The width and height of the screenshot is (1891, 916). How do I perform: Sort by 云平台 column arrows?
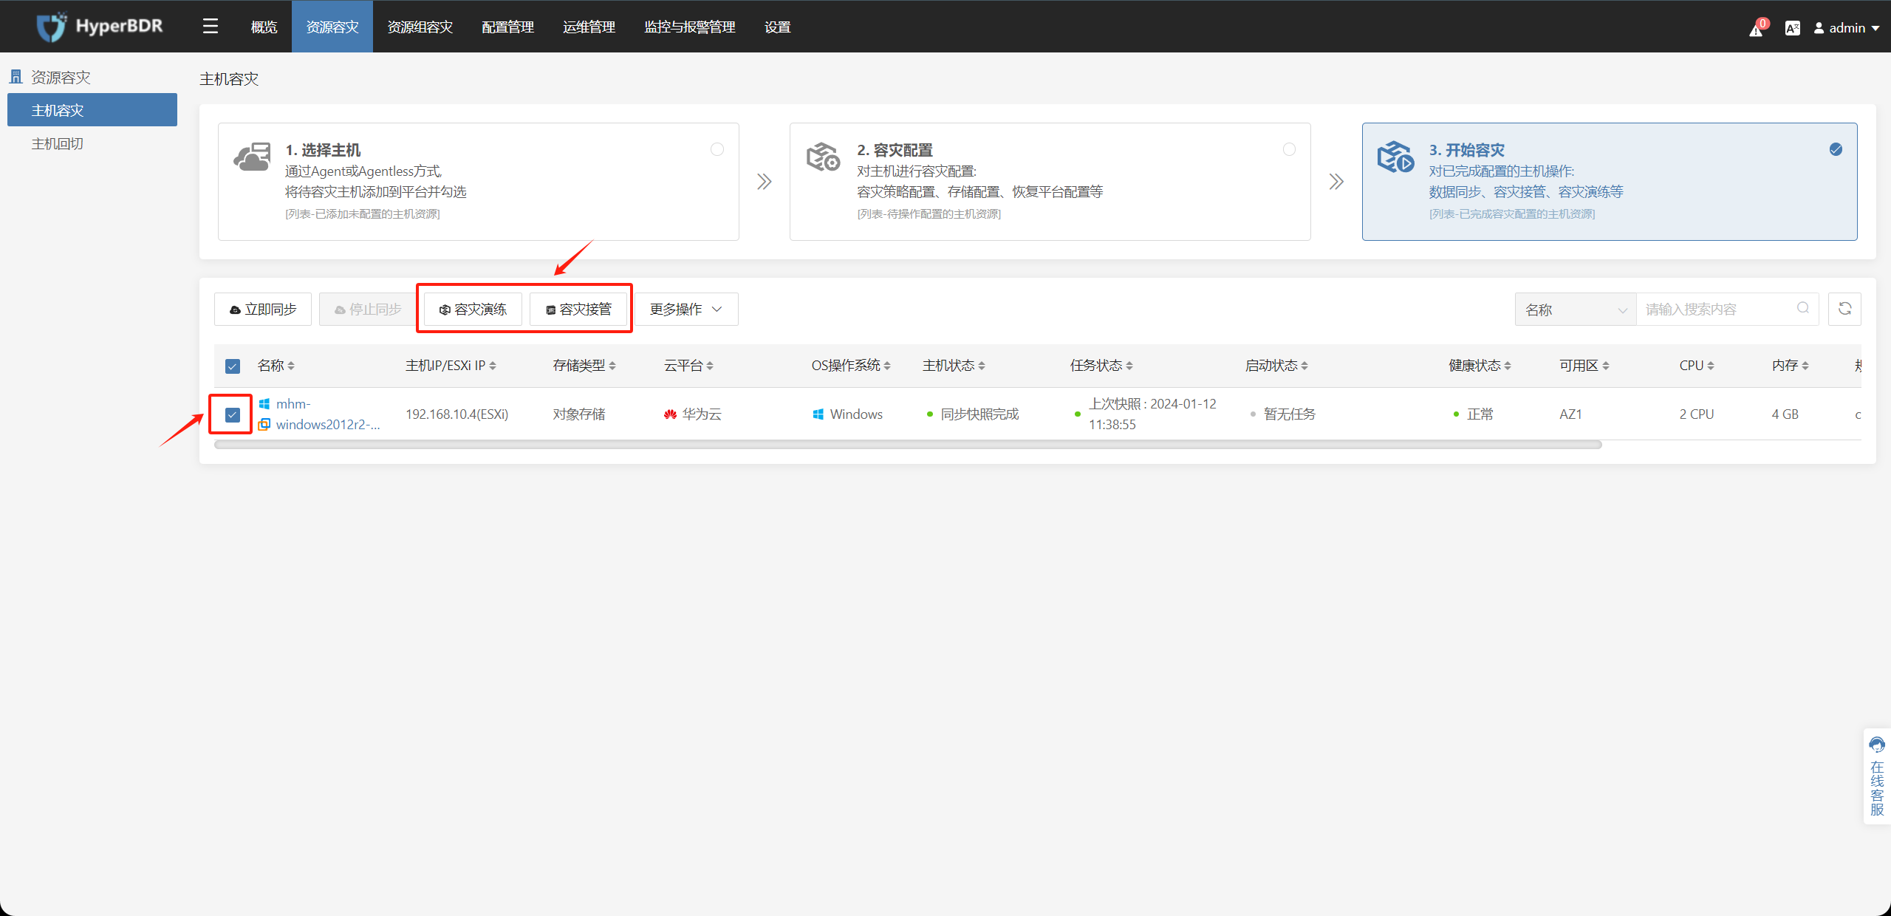point(710,366)
